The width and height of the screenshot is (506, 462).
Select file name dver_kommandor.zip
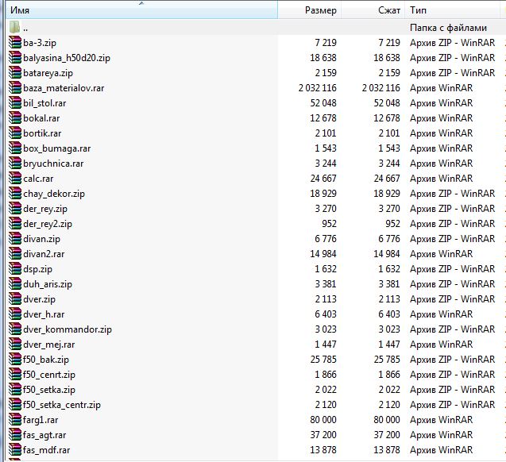(68, 329)
